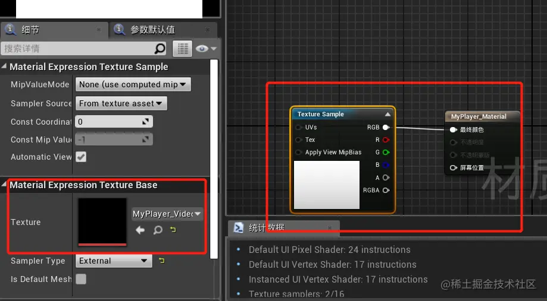Toggle the Automatic View checkbox
Image resolution: width=547 pixels, height=301 pixels.
81,157
